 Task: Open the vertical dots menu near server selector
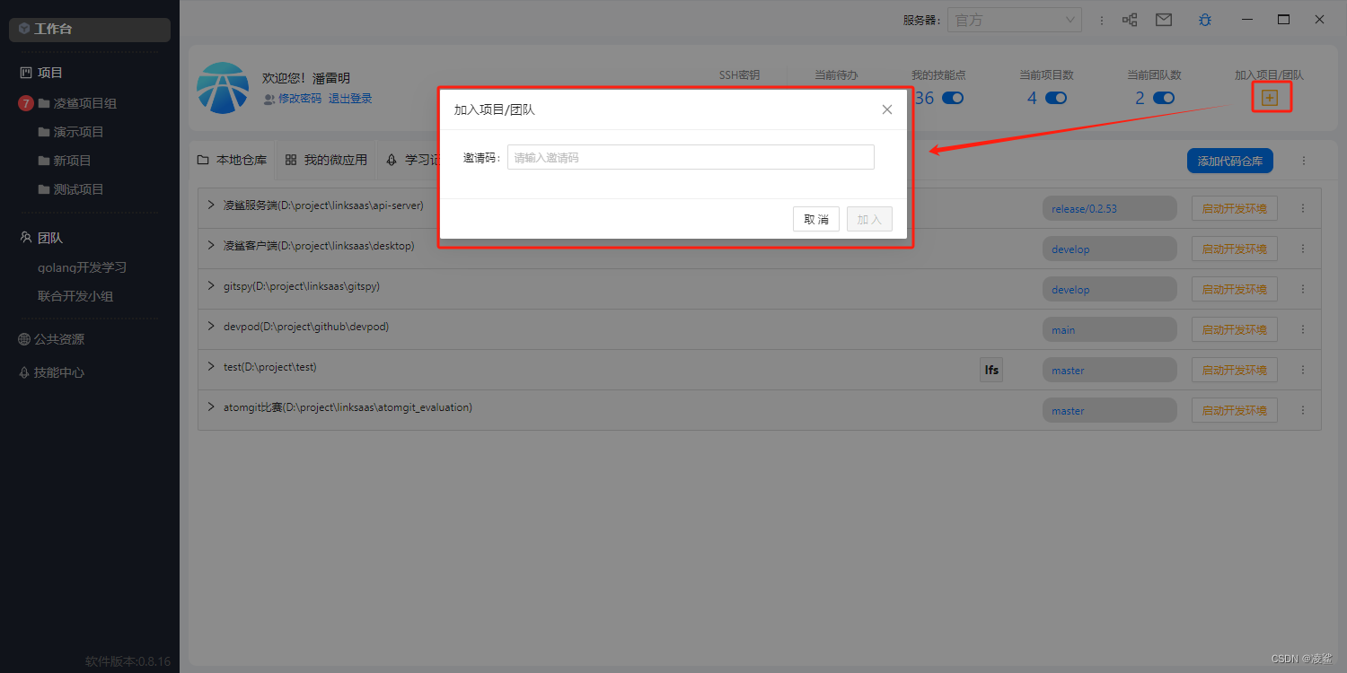(1102, 20)
